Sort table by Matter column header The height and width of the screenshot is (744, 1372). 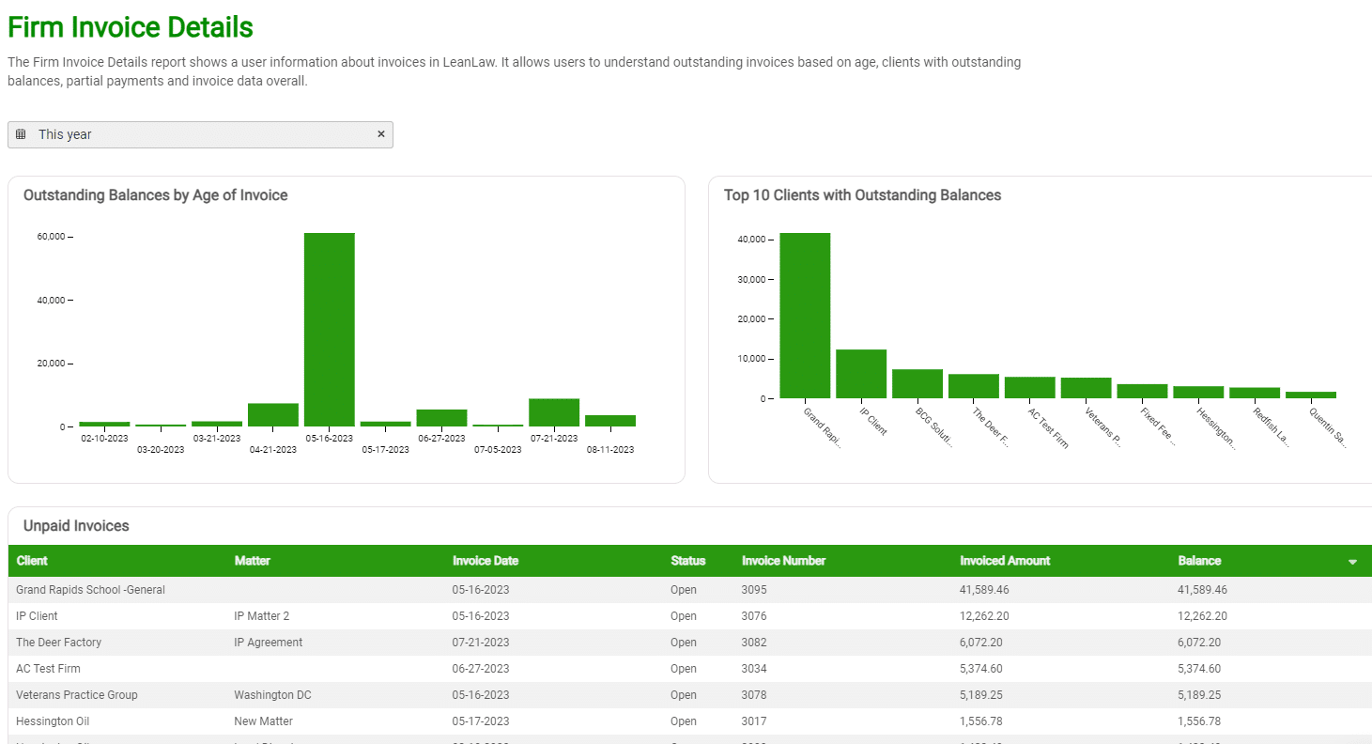click(252, 561)
